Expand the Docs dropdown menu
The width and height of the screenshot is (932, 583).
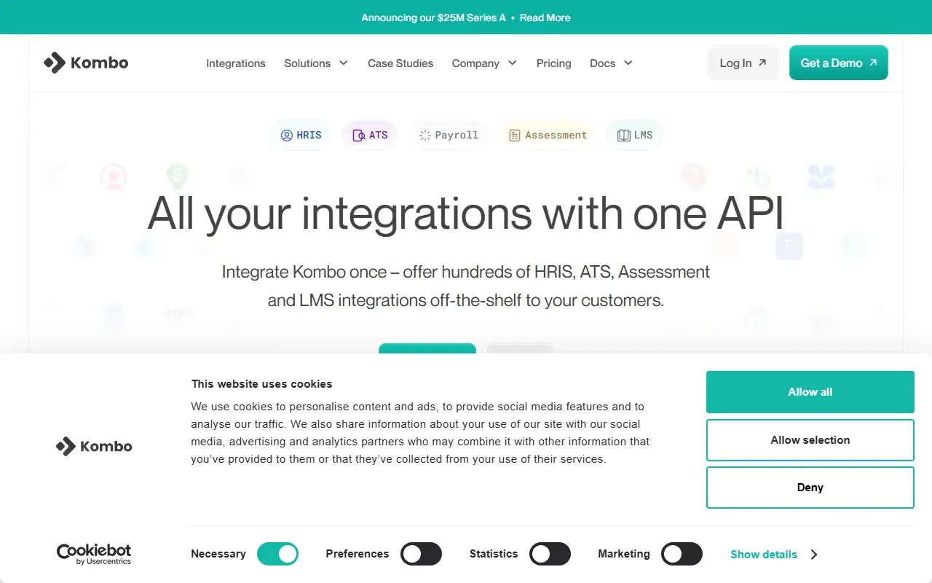pyautogui.click(x=611, y=63)
